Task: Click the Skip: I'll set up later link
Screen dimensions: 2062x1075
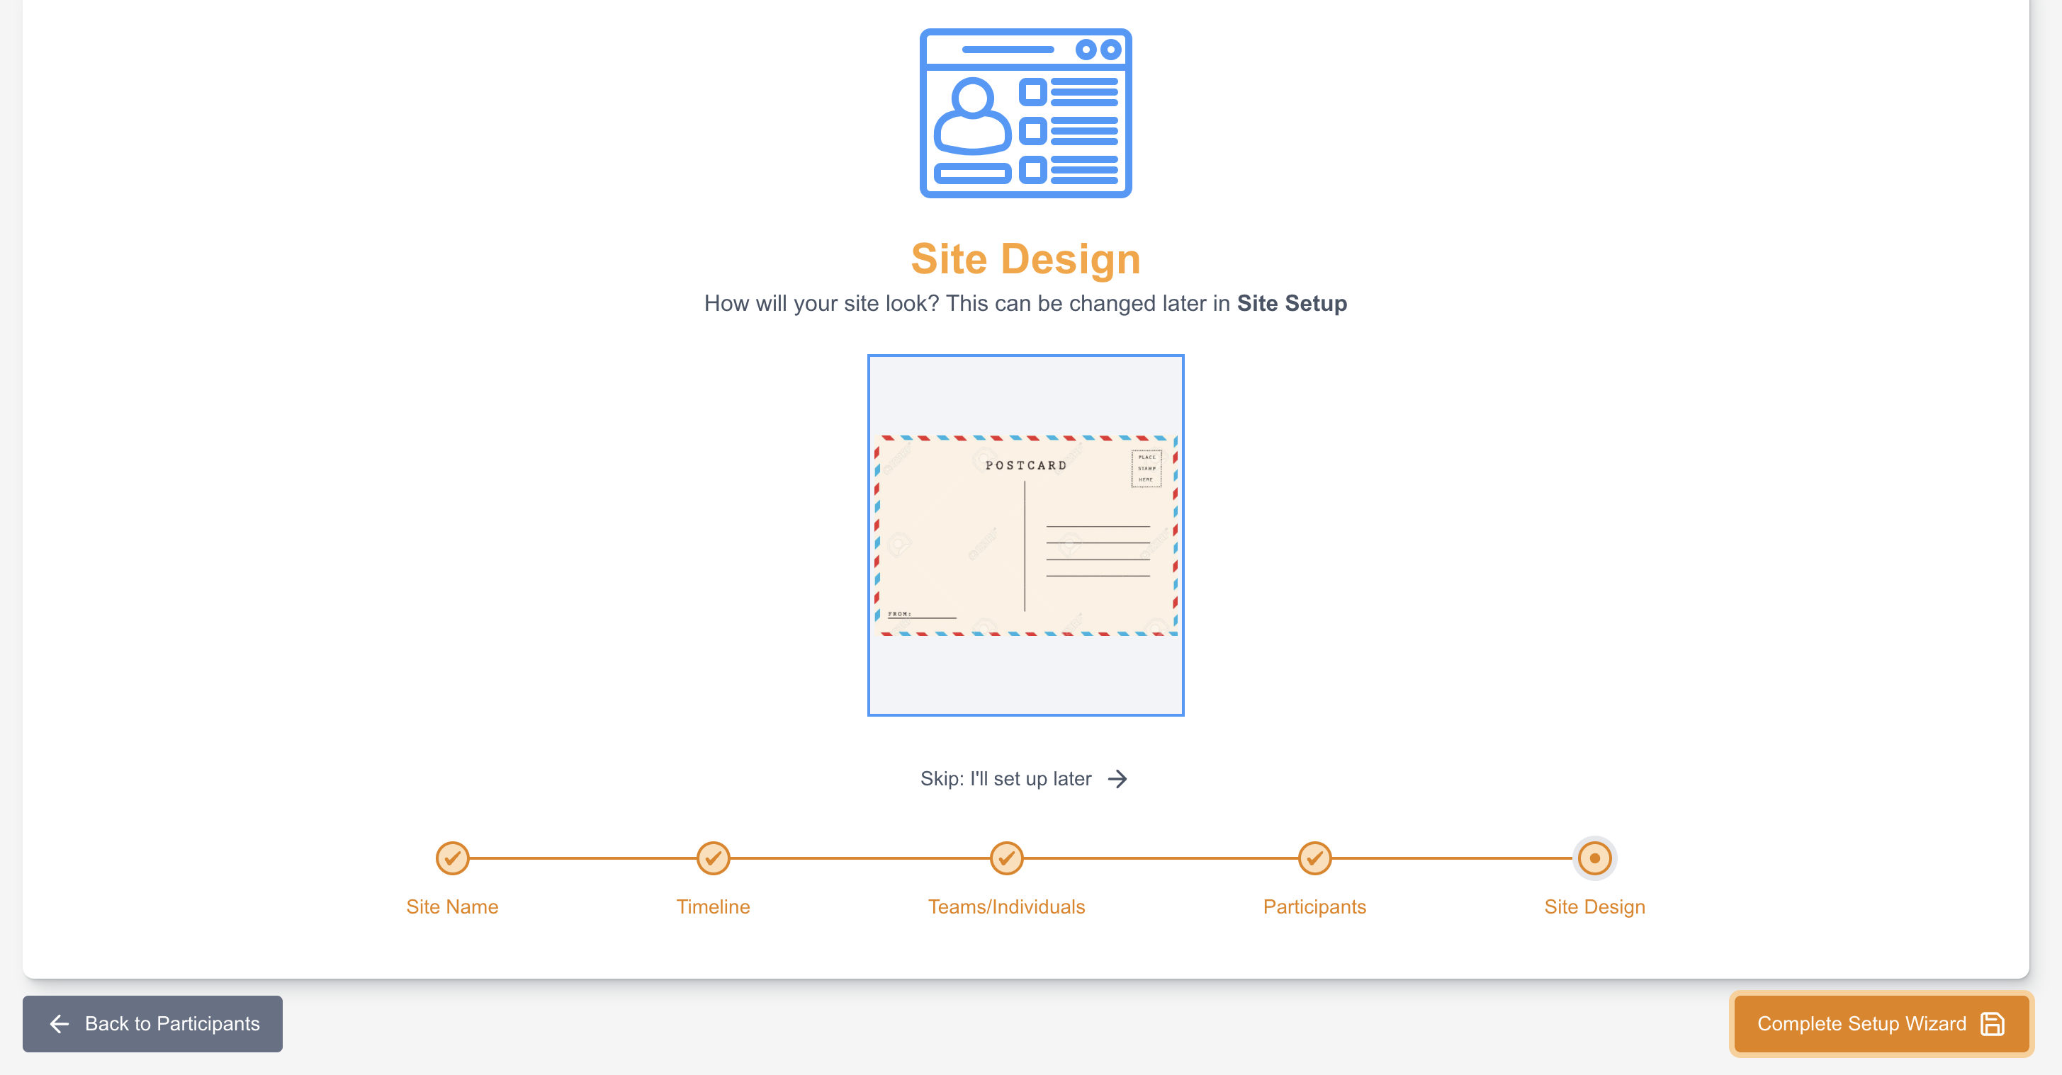Action: (x=1025, y=778)
